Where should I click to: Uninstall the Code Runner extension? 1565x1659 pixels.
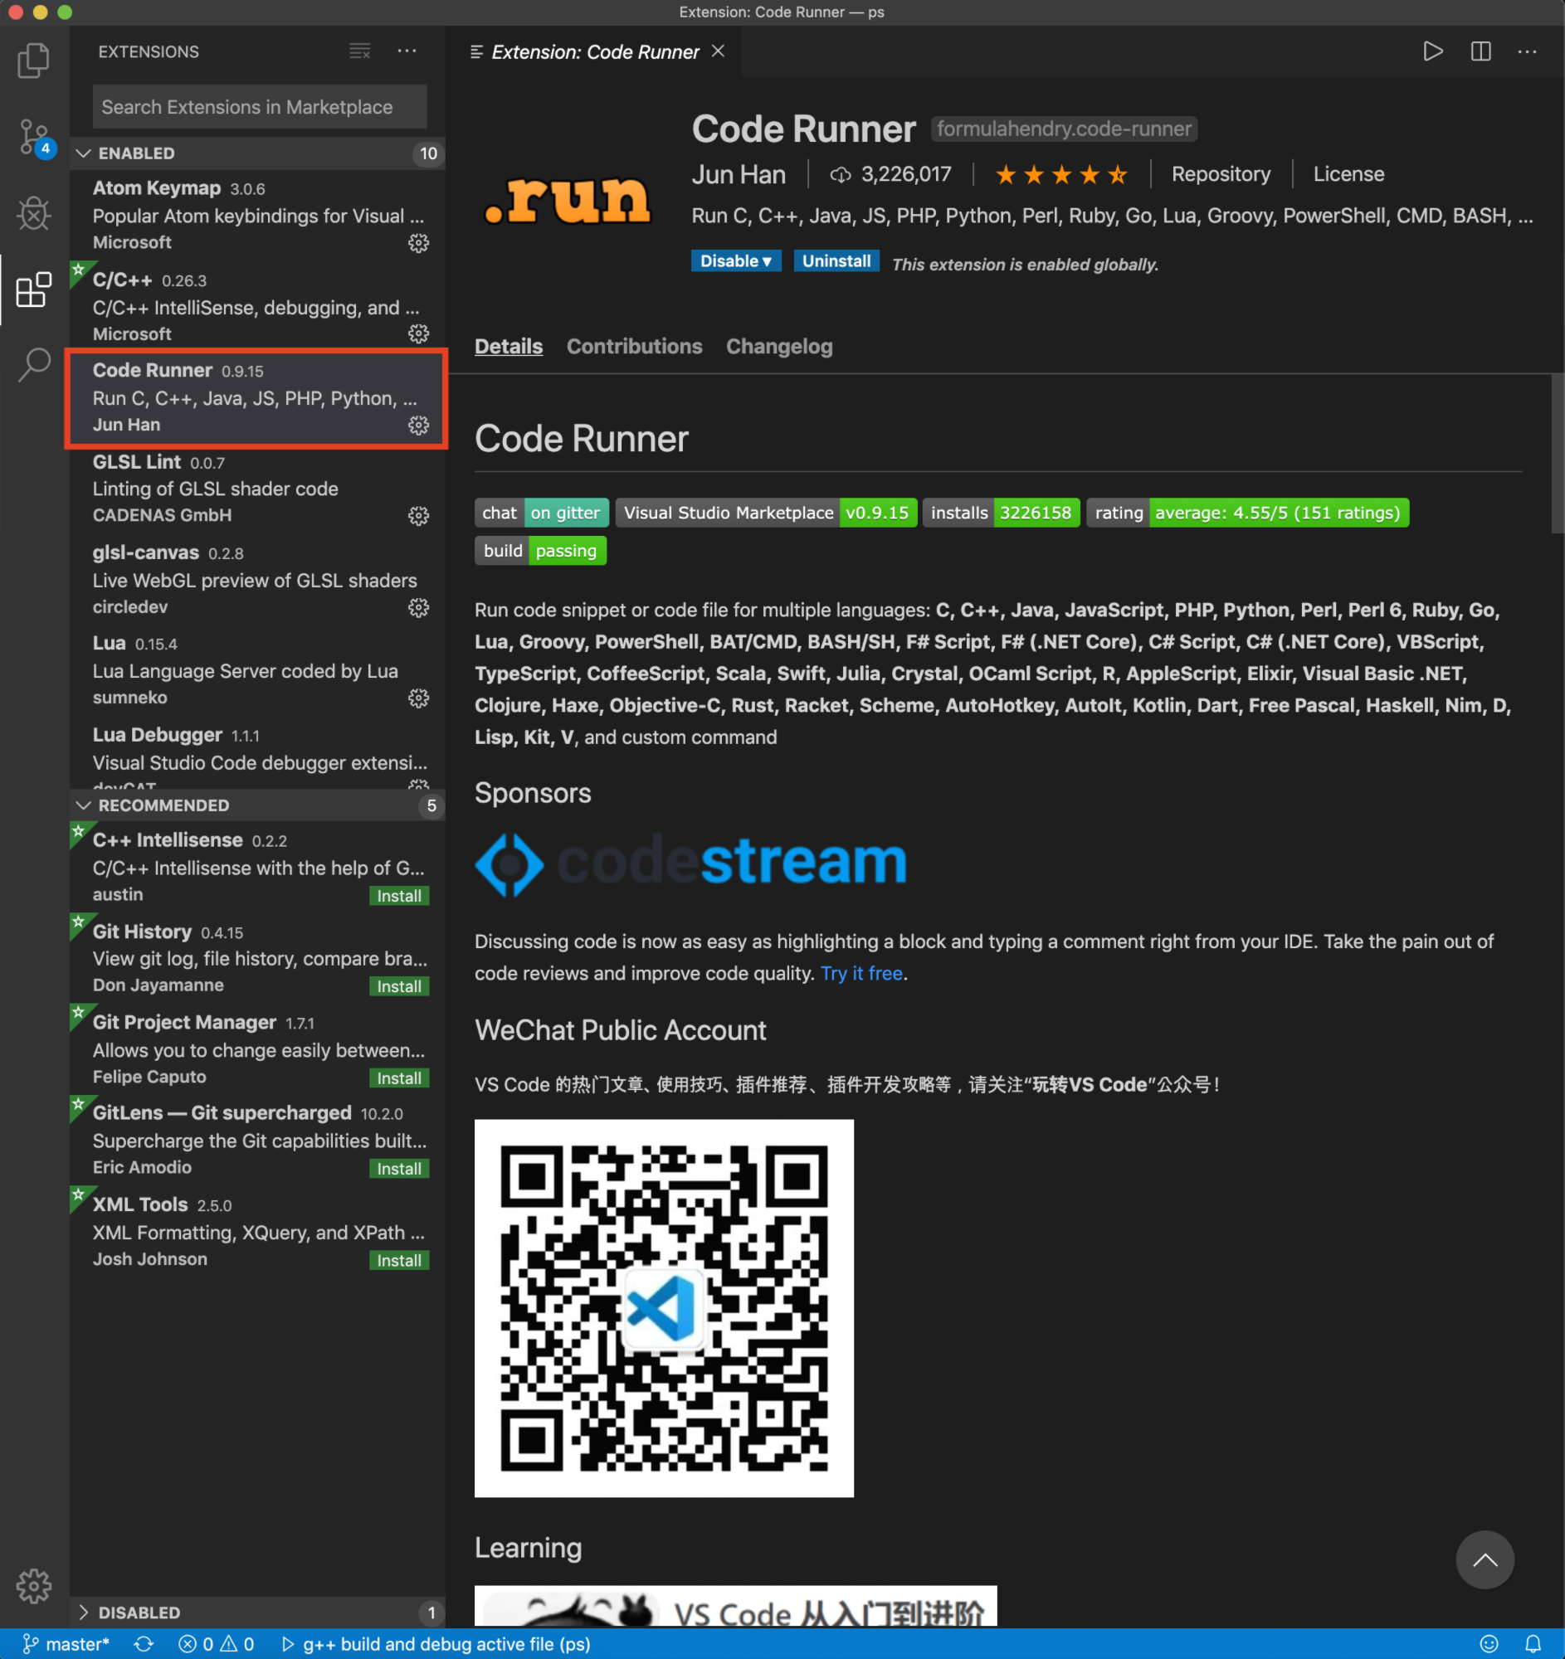coord(836,261)
